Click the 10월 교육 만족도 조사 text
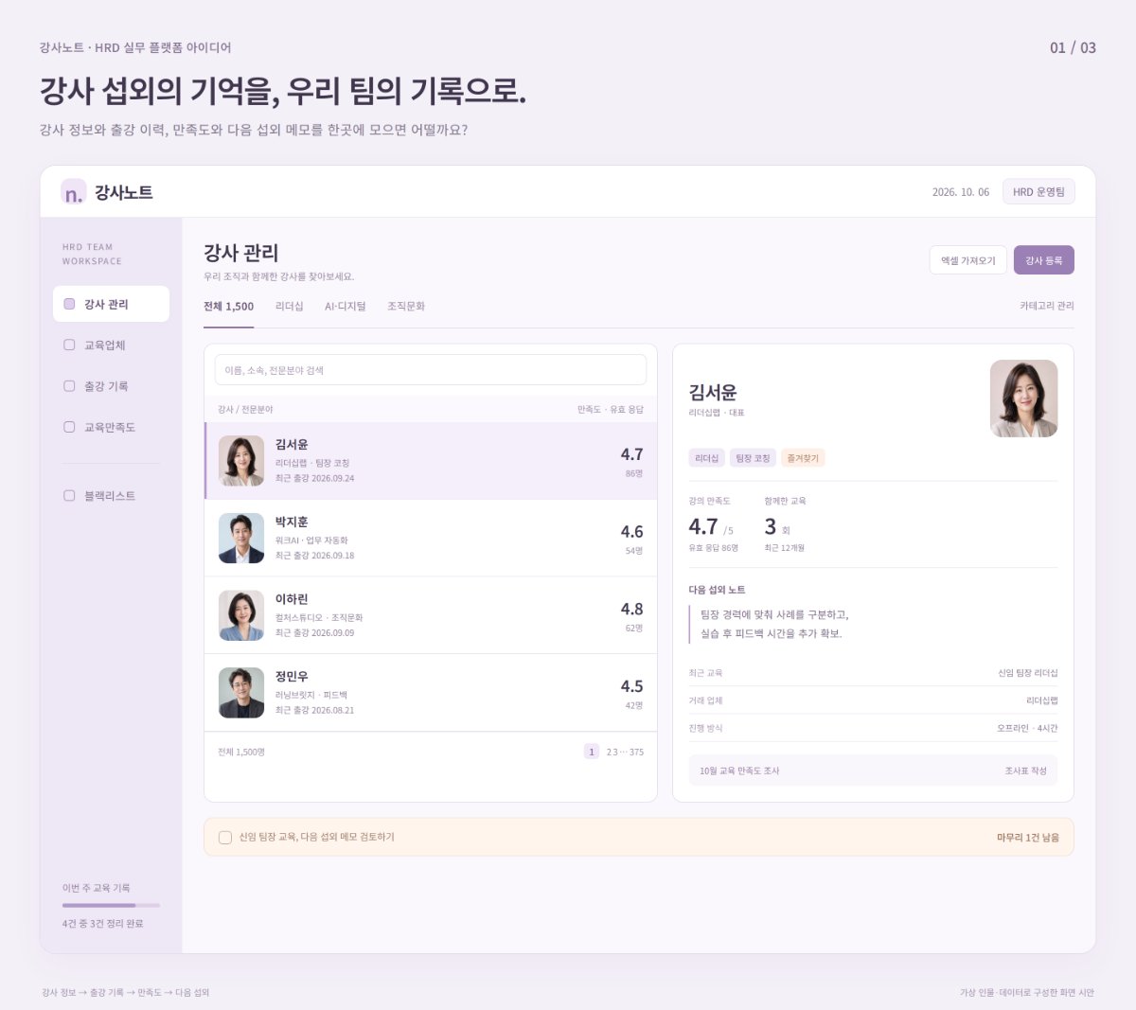The image size is (1136, 1010). (739, 771)
